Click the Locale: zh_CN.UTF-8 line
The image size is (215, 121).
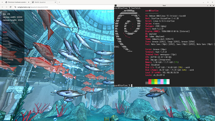[x=155, y=75]
